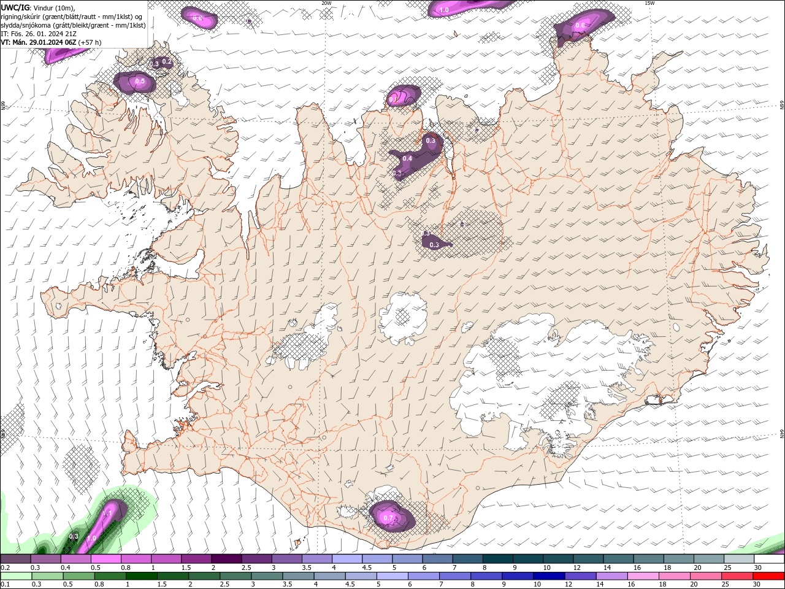Click the 1.0 value at the map's top edge
This screenshot has height=589, width=785.
(444, 10)
